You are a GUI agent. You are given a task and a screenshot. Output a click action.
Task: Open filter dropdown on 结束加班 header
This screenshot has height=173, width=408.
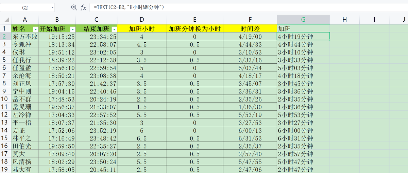(x=114, y=29)
